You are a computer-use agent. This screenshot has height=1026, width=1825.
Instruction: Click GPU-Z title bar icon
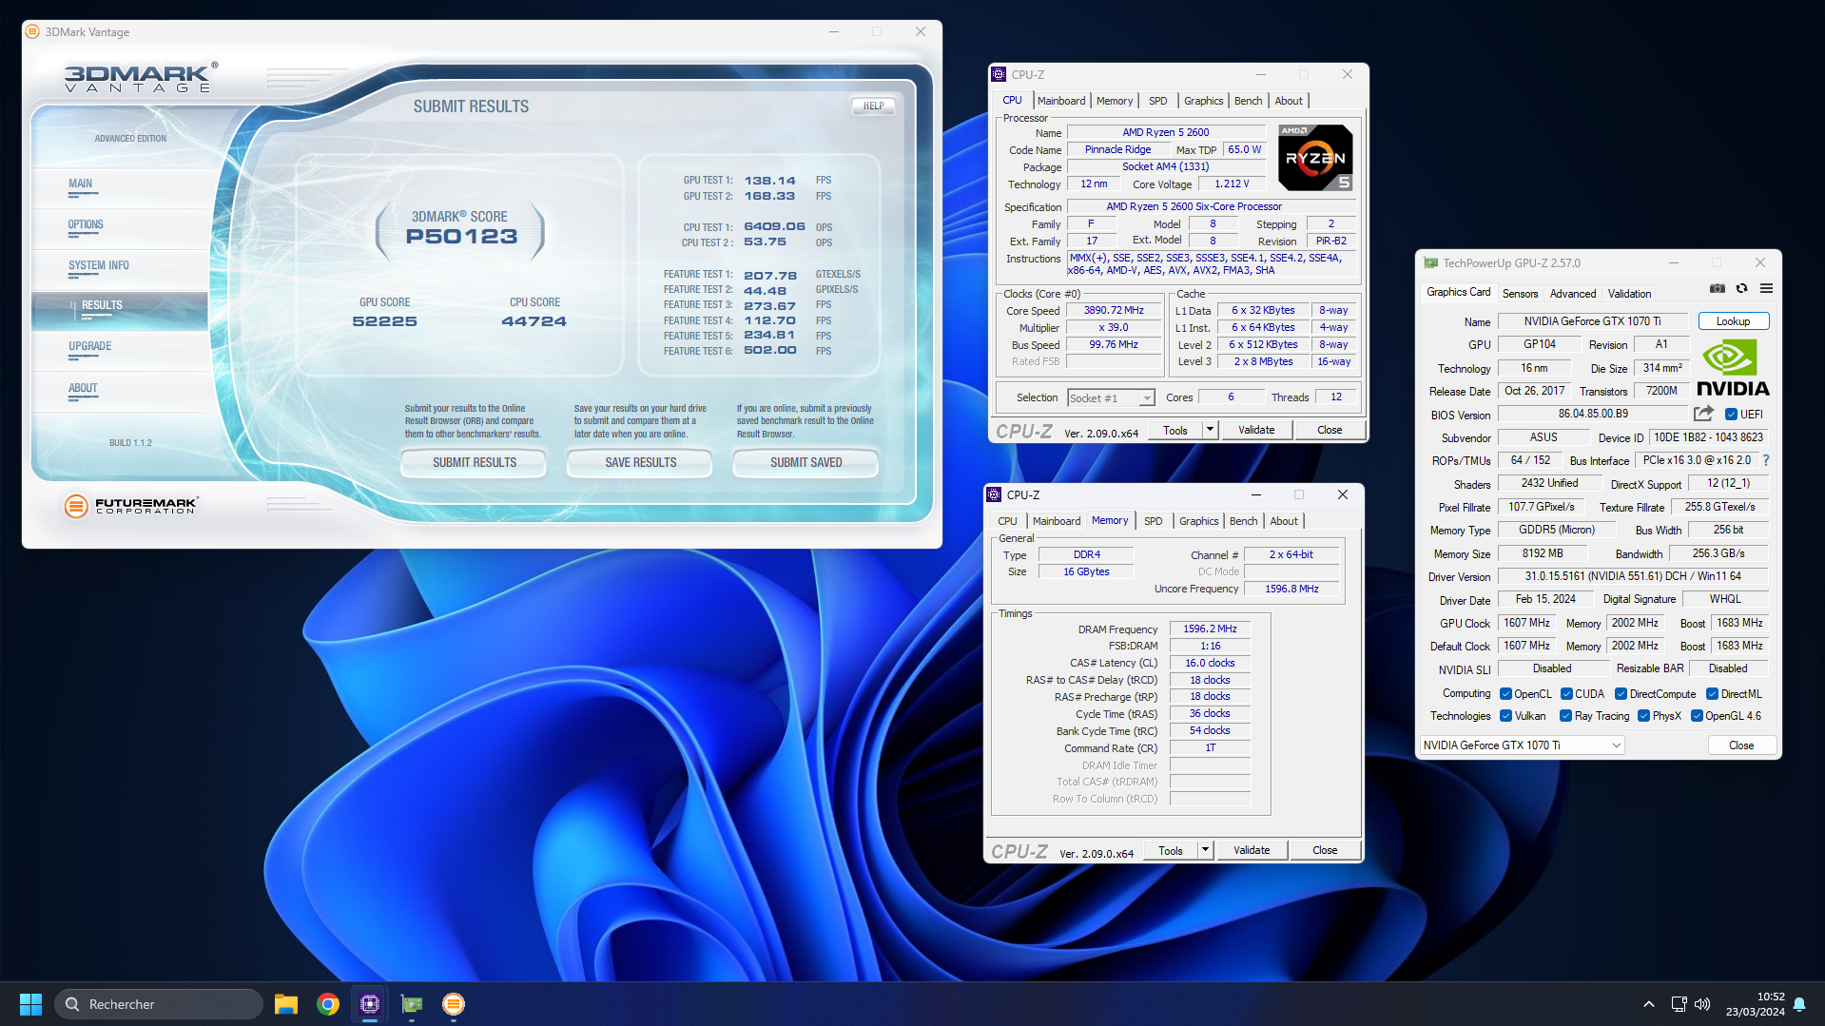tap(1430, 263)
